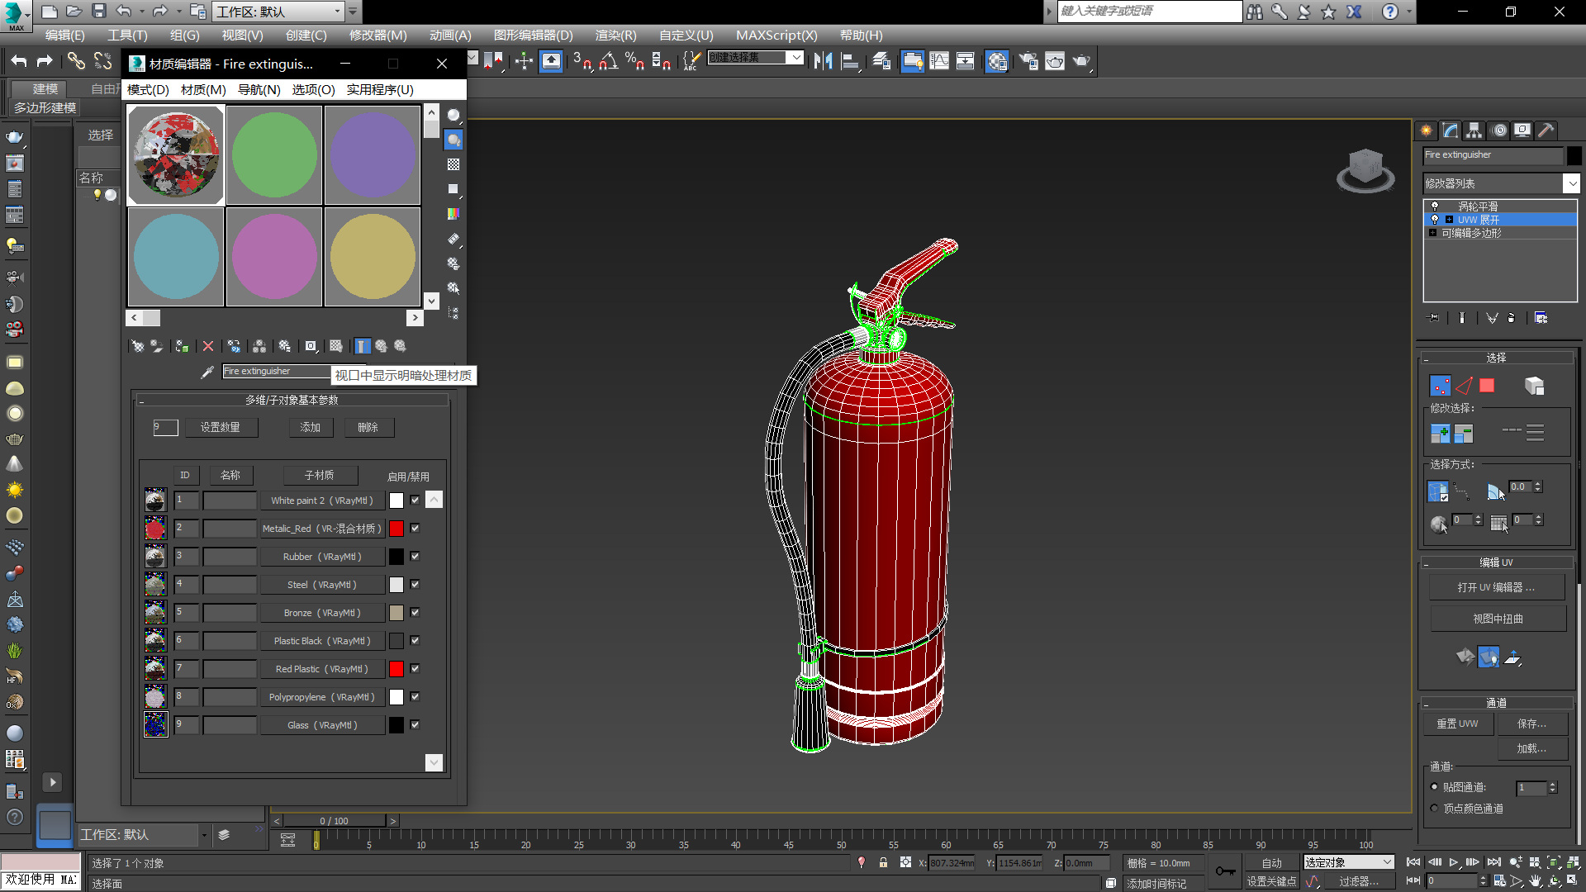Image resolution: width=1586 pixels, height=892 pixels.
Task: Open the 工作区: 默认 workspace dropdown in title bar
Action: (278, 12)
